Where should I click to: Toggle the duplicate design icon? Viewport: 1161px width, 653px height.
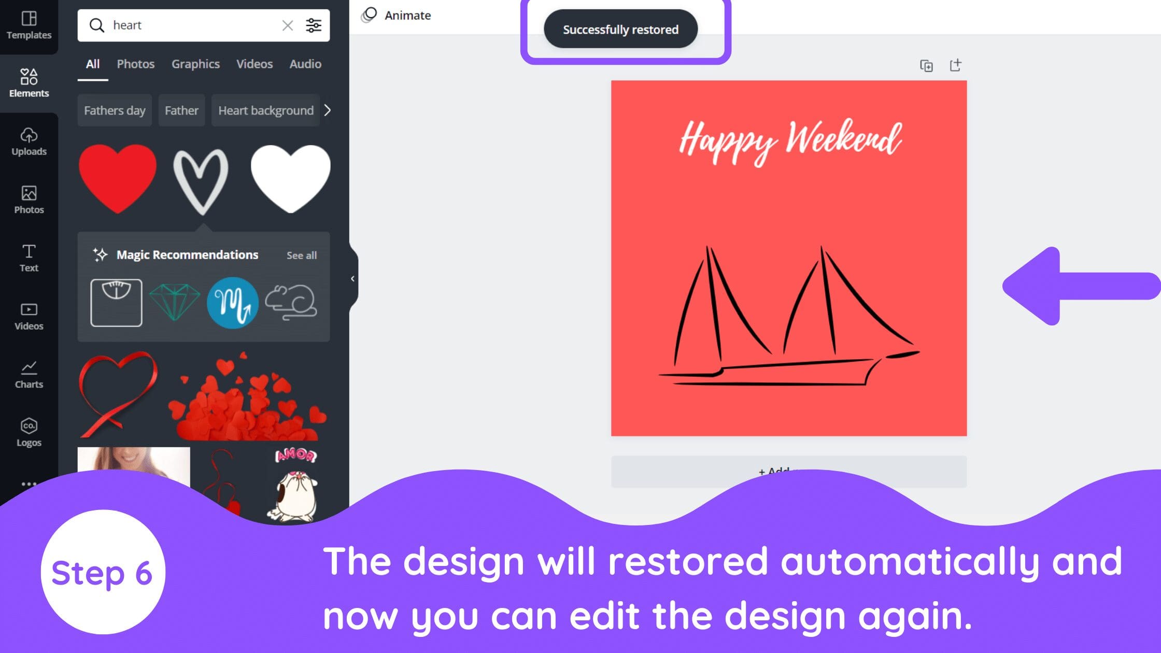coord(926,65)
